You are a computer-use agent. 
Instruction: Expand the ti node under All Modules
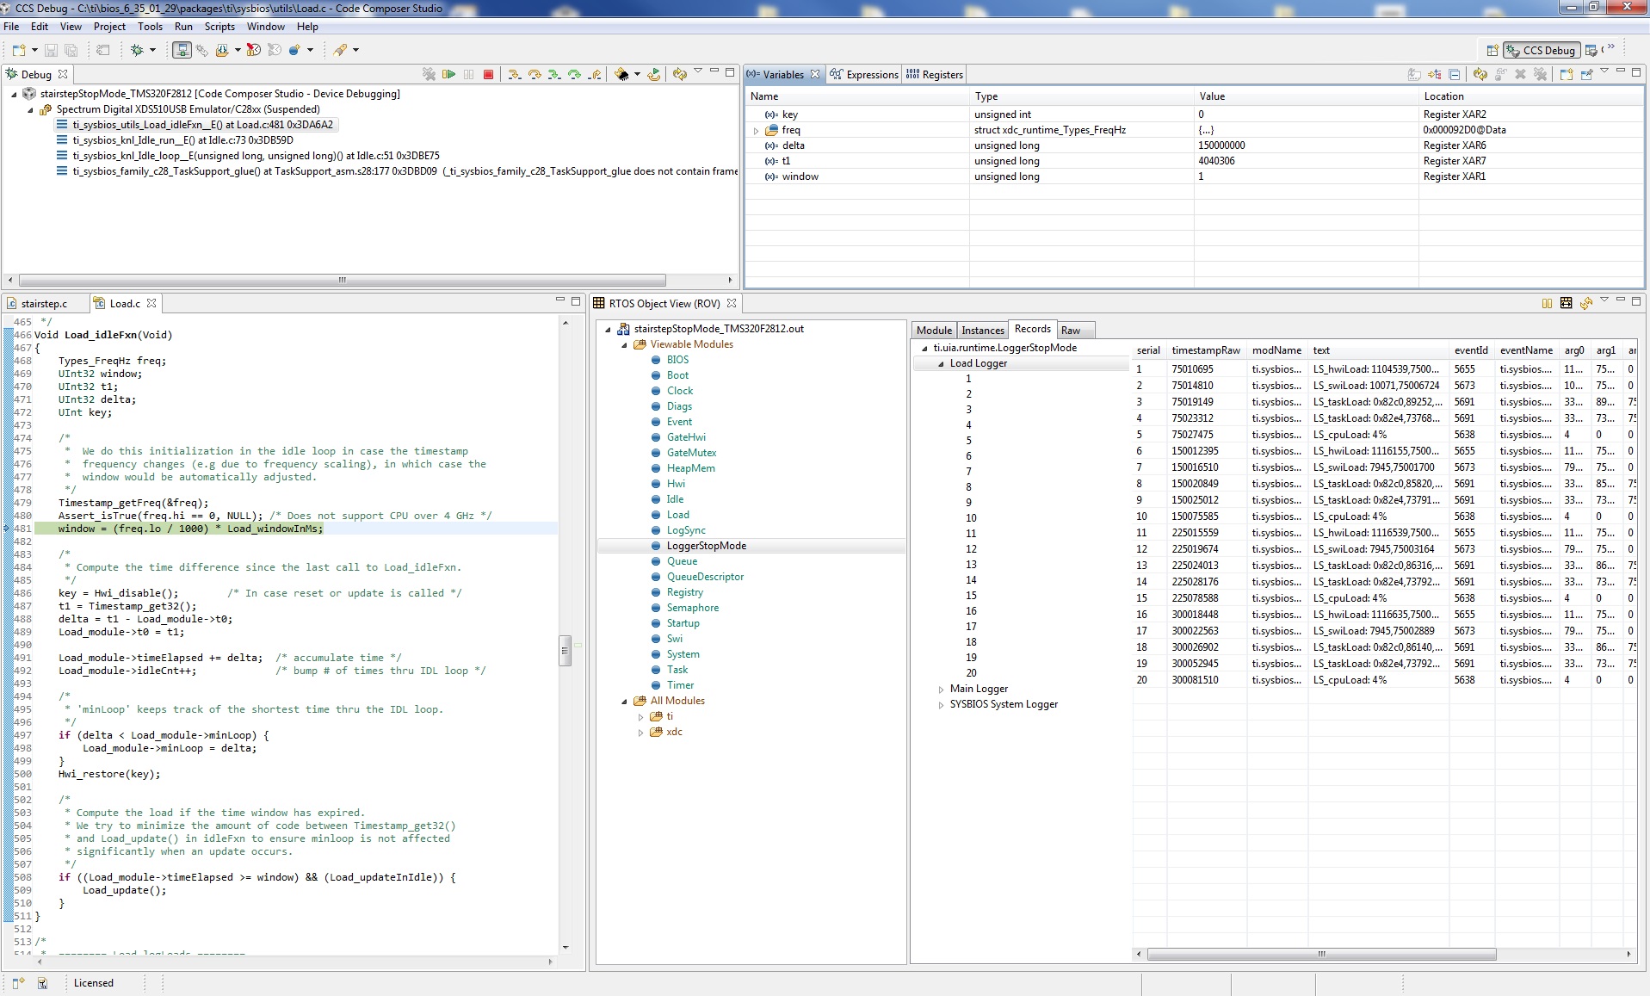click(640, 716)
